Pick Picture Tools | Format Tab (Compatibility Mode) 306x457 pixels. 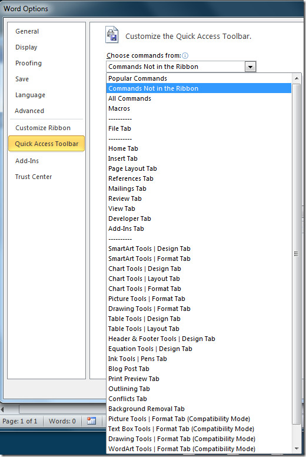(199, 419)
